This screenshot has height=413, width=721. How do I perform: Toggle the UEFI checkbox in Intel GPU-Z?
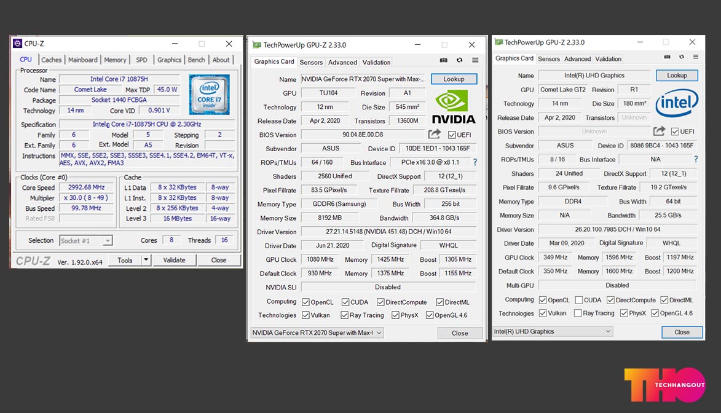click(675, 132)
